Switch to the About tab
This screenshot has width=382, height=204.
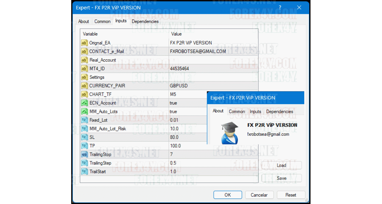pyautogui.click(x=83, y=21)
